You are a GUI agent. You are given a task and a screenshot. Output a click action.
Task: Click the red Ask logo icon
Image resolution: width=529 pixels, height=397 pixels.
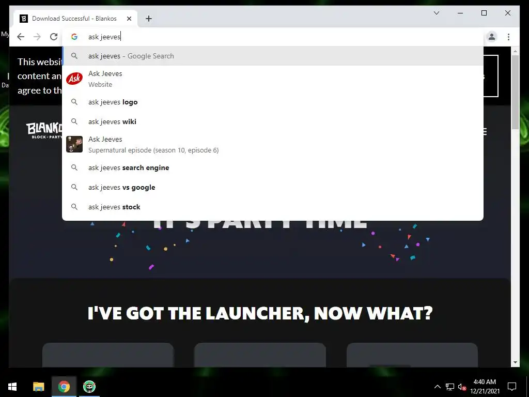tap(74, 79)
